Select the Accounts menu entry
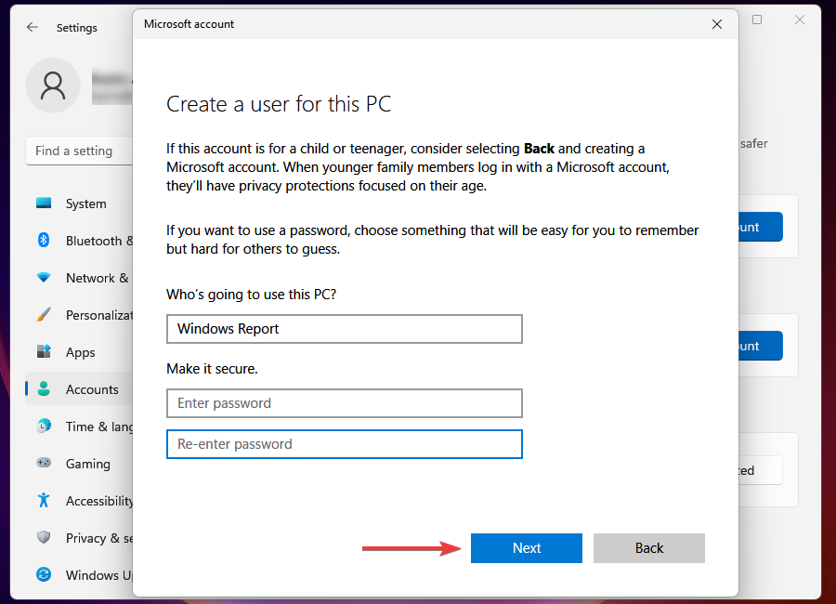The image size is (836, 604). (x=92, y=389)
